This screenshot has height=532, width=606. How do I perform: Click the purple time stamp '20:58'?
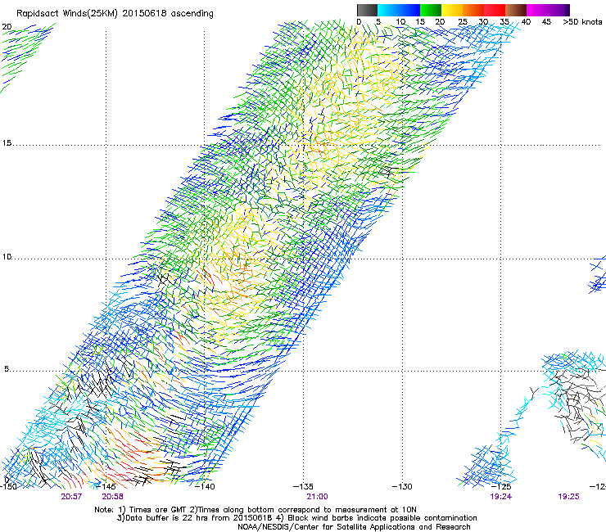[112, 497]
